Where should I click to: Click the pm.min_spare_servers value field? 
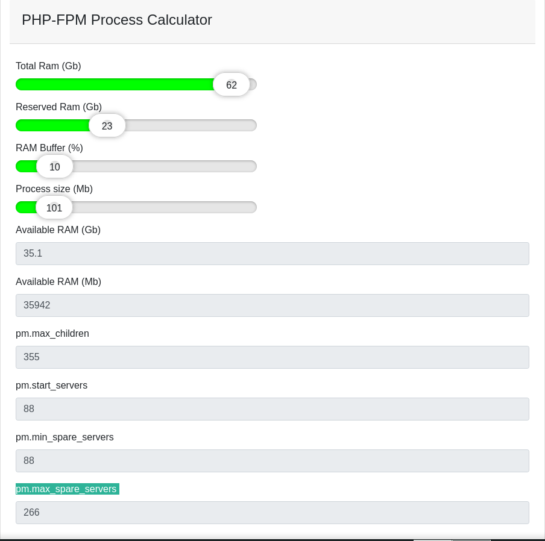tap(272, 461)
